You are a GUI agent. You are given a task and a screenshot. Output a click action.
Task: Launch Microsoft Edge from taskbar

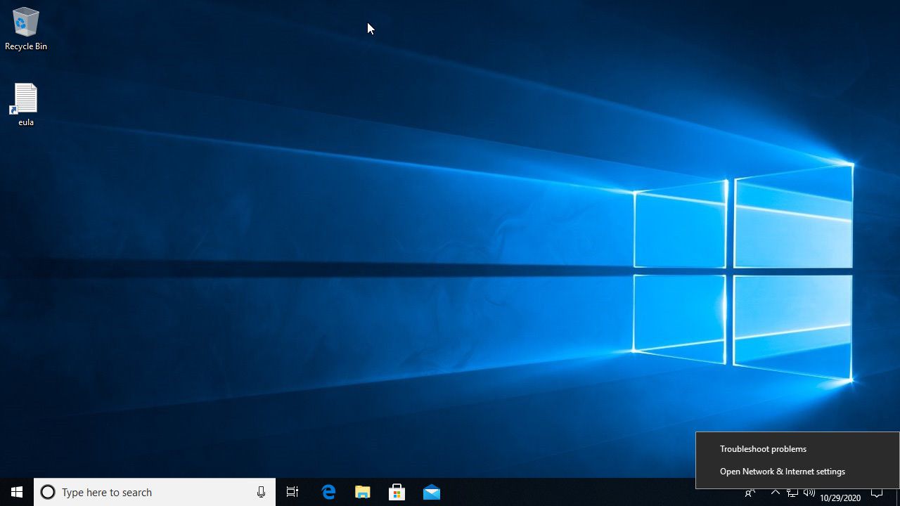pos(328,492)
